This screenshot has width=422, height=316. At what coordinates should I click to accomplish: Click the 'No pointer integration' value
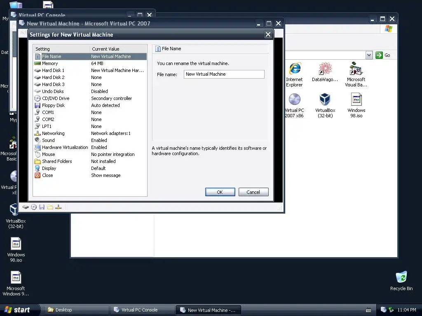pos(113,154)
